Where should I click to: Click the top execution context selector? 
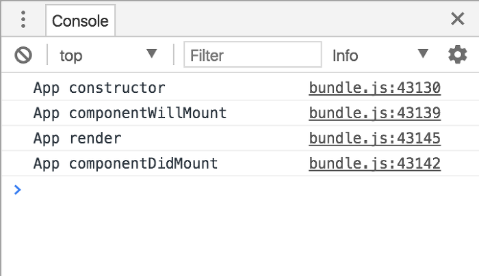[108, 55]
